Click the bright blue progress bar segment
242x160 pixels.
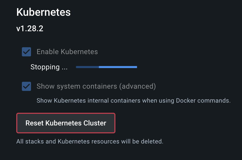118,67
